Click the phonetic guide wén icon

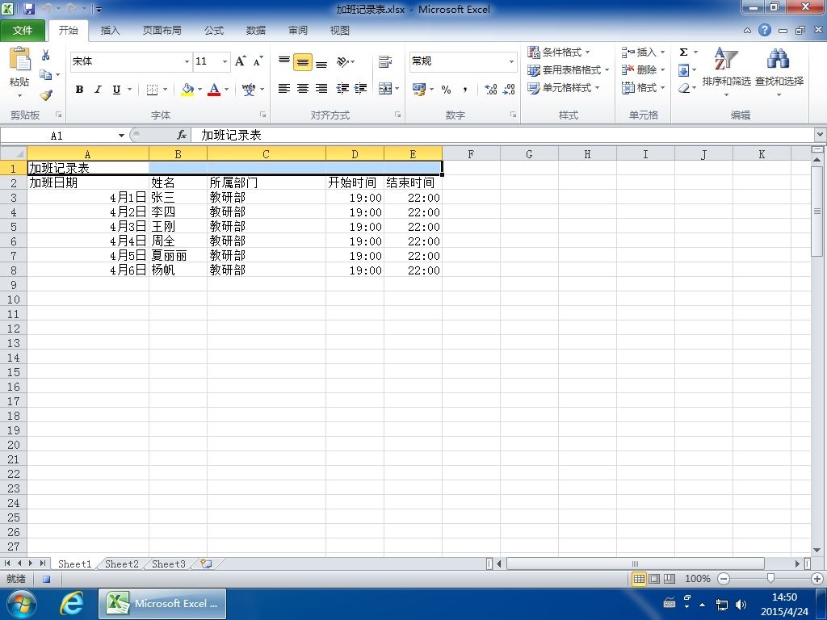pyautogui.click(x=249, y=89)
